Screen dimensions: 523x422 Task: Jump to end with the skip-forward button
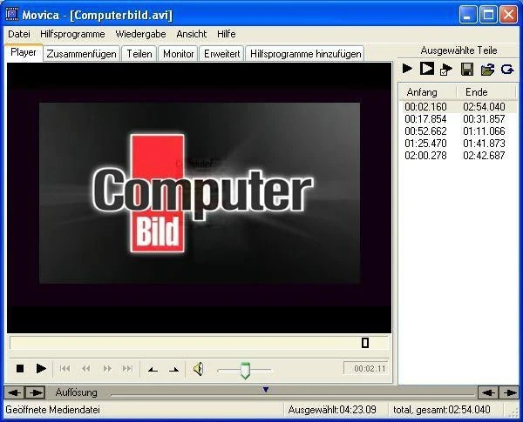(x=127, y=369)
